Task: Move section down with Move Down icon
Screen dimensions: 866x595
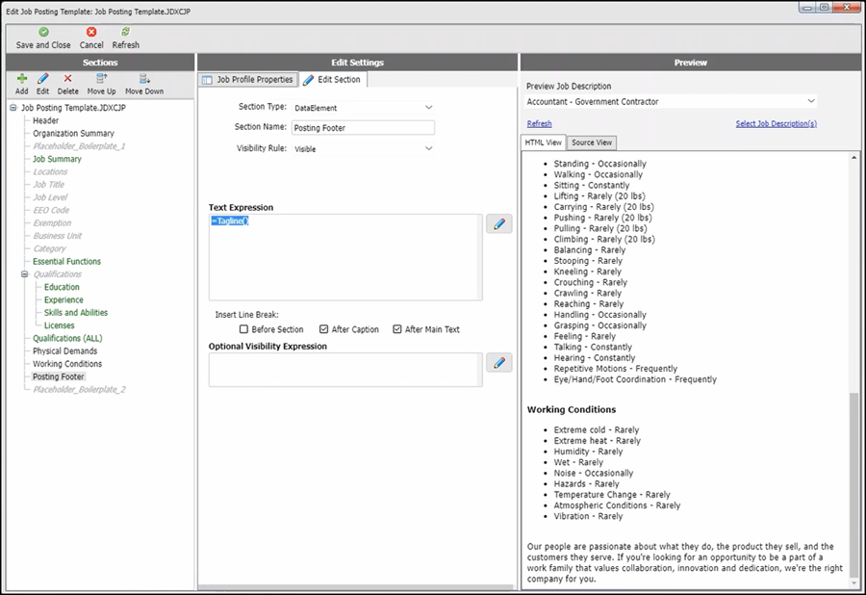Action: [x=144, y=79]
